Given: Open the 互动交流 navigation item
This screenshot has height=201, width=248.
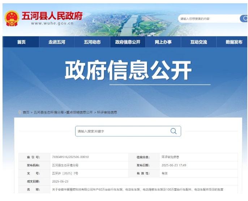Looking at the screenshot, I should coord(198,42).
